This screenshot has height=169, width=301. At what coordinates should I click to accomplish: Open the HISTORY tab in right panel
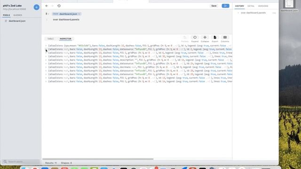click(239, 6)
